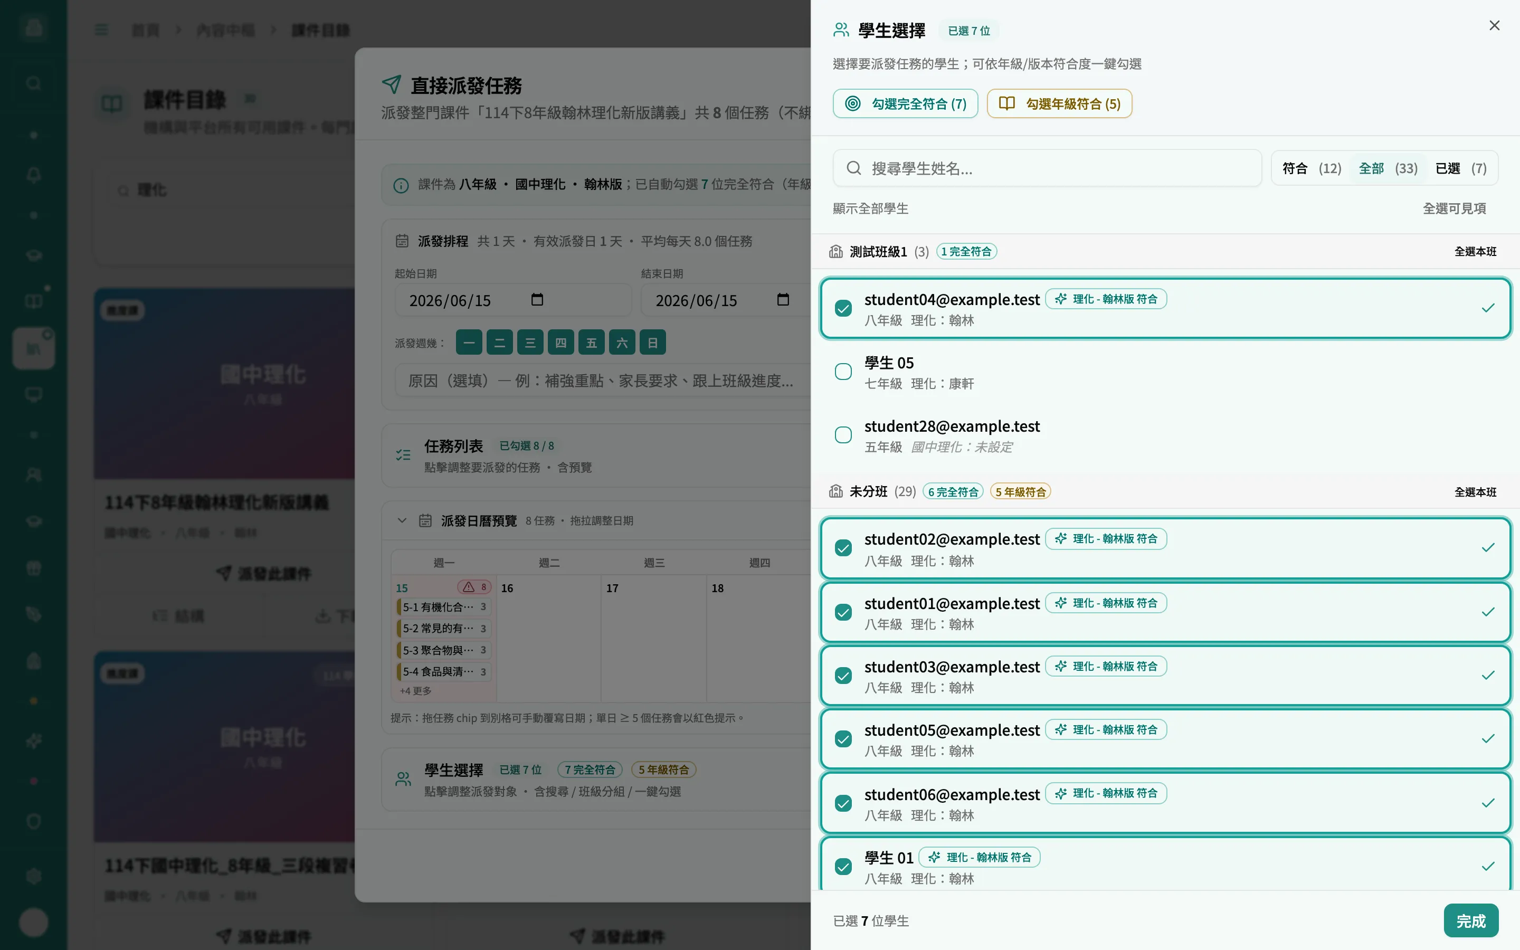Check student28@example.test checkbox

tap(843, 435)
